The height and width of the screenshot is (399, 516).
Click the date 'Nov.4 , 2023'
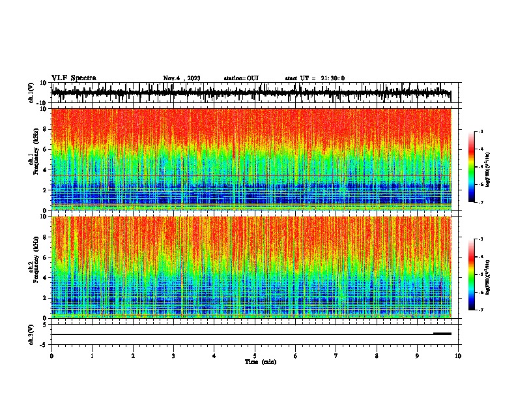(182, 78)
